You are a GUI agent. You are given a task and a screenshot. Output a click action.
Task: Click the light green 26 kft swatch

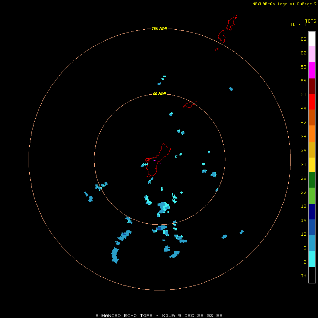click(x=312, y=195)
